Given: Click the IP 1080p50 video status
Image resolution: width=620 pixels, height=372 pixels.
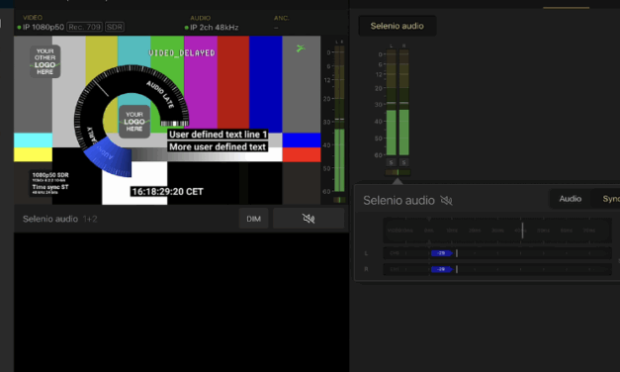Looking at the screenshot, I should pyautogui.click(x=41, y=27).
